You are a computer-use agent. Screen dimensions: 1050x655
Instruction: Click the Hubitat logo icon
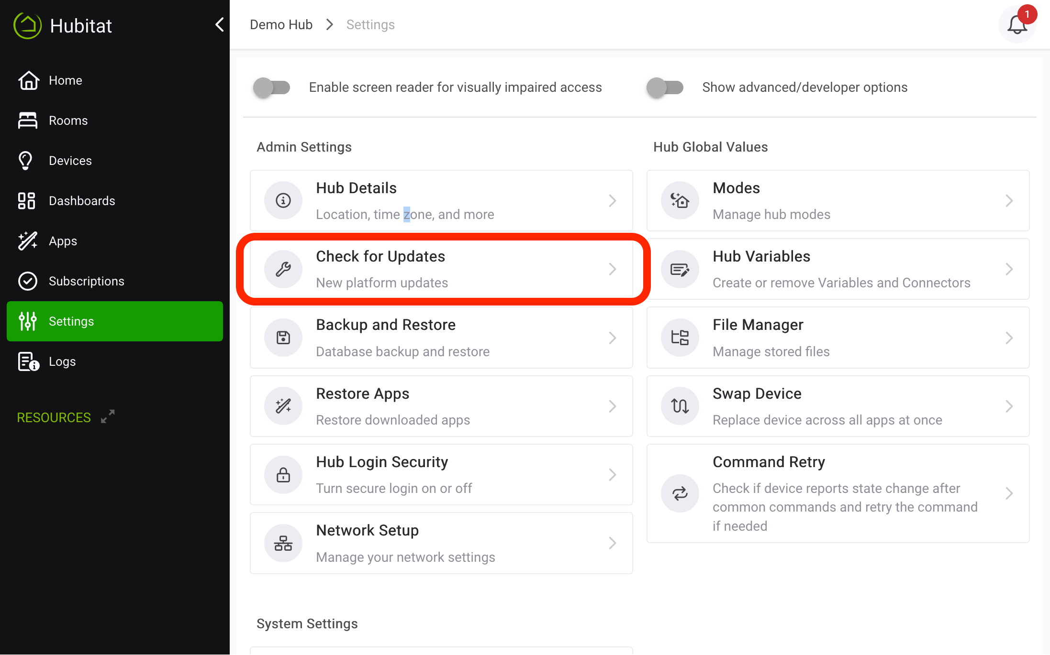coord(27,25)
